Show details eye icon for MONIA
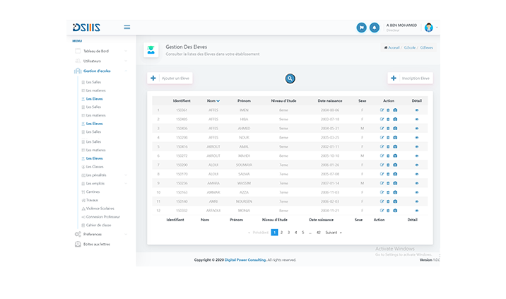Screen dimensions: 506x299 tap(417, 211)
